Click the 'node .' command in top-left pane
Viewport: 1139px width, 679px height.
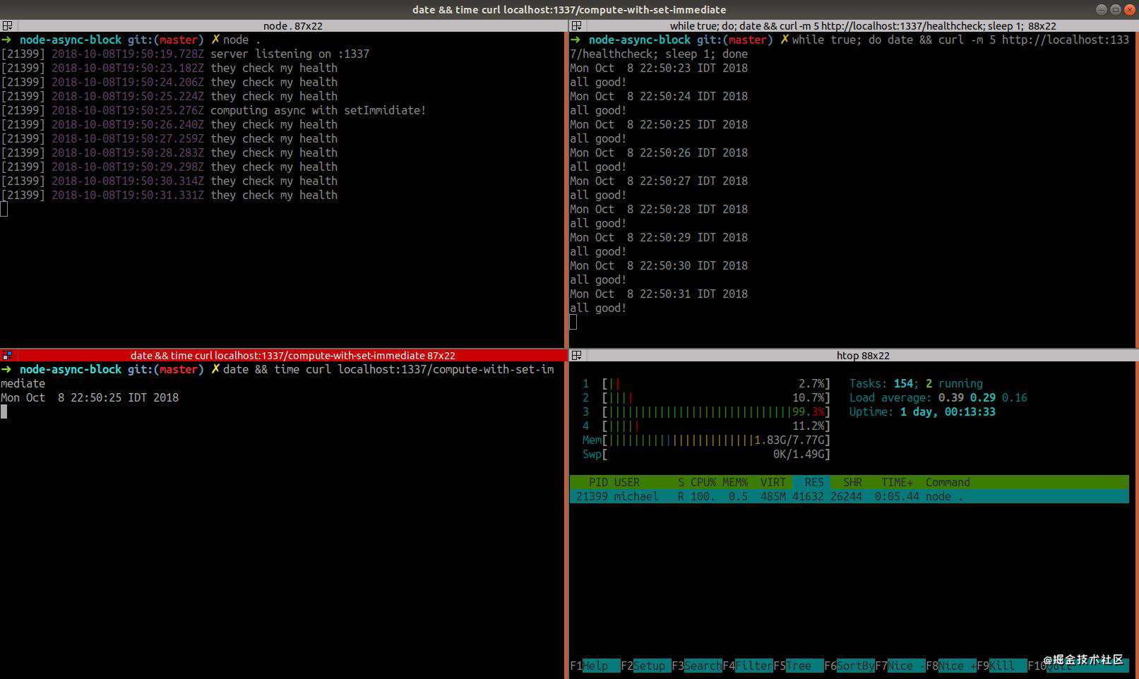tap(241, 40)
